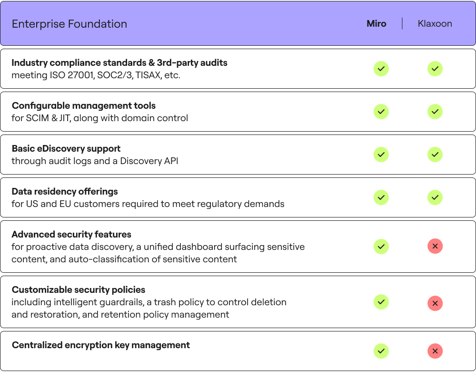Click Klaxoon red X for Customizable security policies
The width and height of the screenshot is (476, 372).
pos(435,303)
